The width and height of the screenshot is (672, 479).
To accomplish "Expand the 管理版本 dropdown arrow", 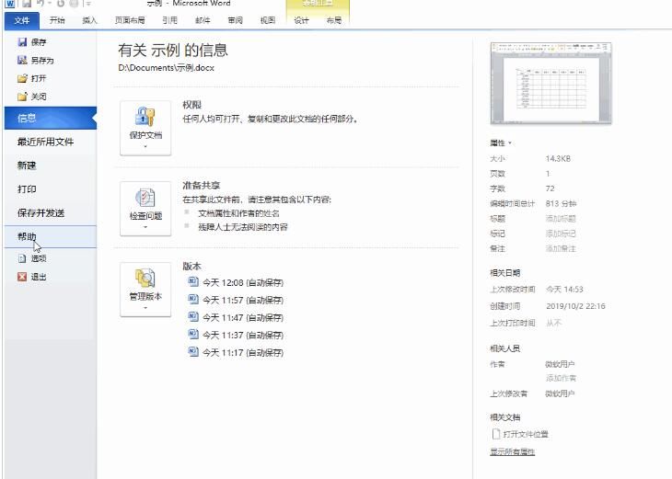I will [x=145, y=308].
